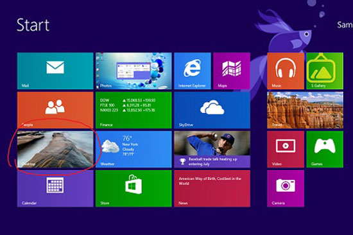Image resolution: width=353 pixels, height=235 pixels.
Task: Open the Maps tile
Action: coord(232,71)
